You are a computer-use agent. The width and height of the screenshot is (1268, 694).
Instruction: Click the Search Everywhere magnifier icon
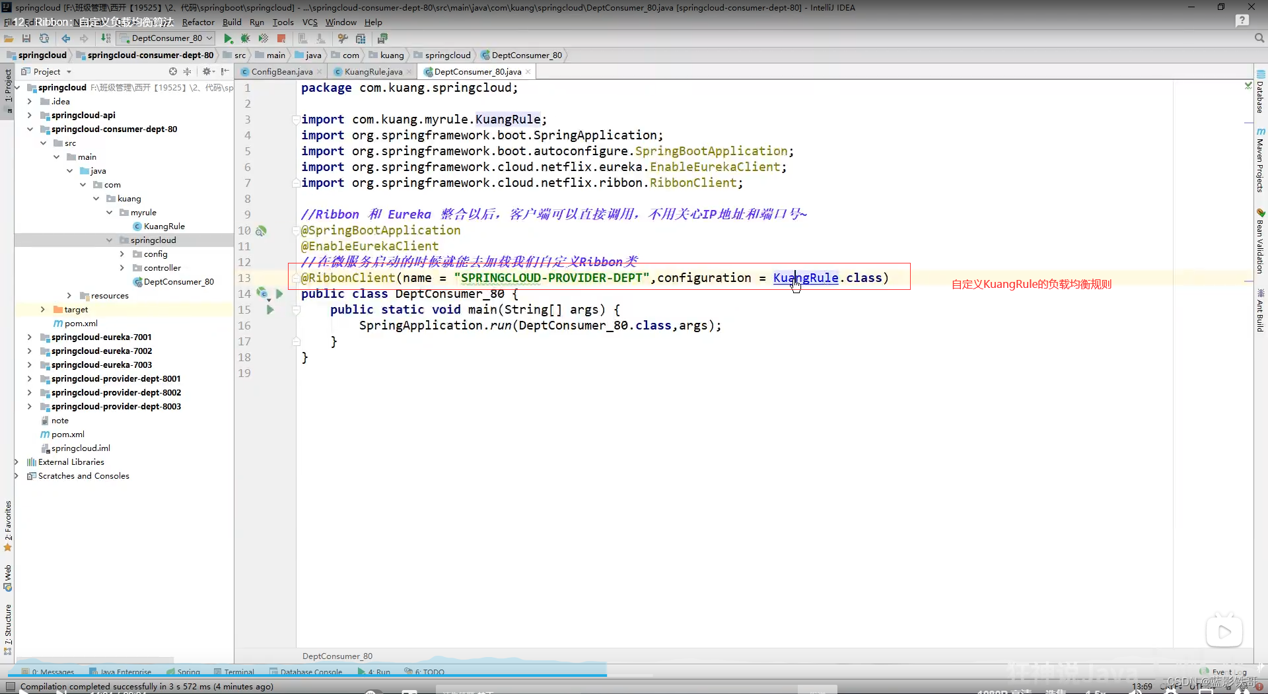pyautogui.click(x=1259, y=38)
